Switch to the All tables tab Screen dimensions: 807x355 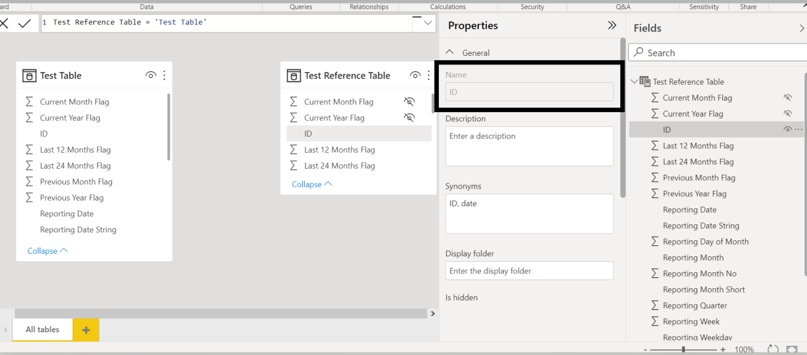point(42,330)
